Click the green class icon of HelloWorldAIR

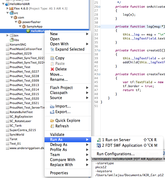[x=28, y=31]
